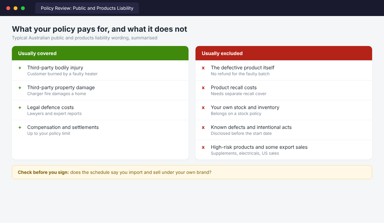Click the 'Check before you sign' notice banner

point(192,172)
